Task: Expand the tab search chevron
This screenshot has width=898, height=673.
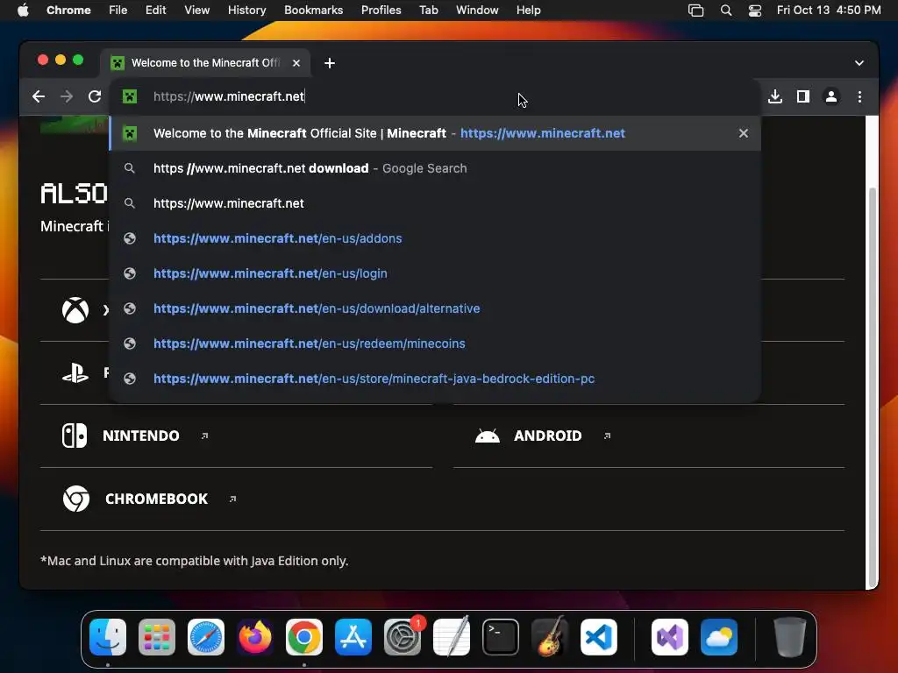Action: coord(859,63)
